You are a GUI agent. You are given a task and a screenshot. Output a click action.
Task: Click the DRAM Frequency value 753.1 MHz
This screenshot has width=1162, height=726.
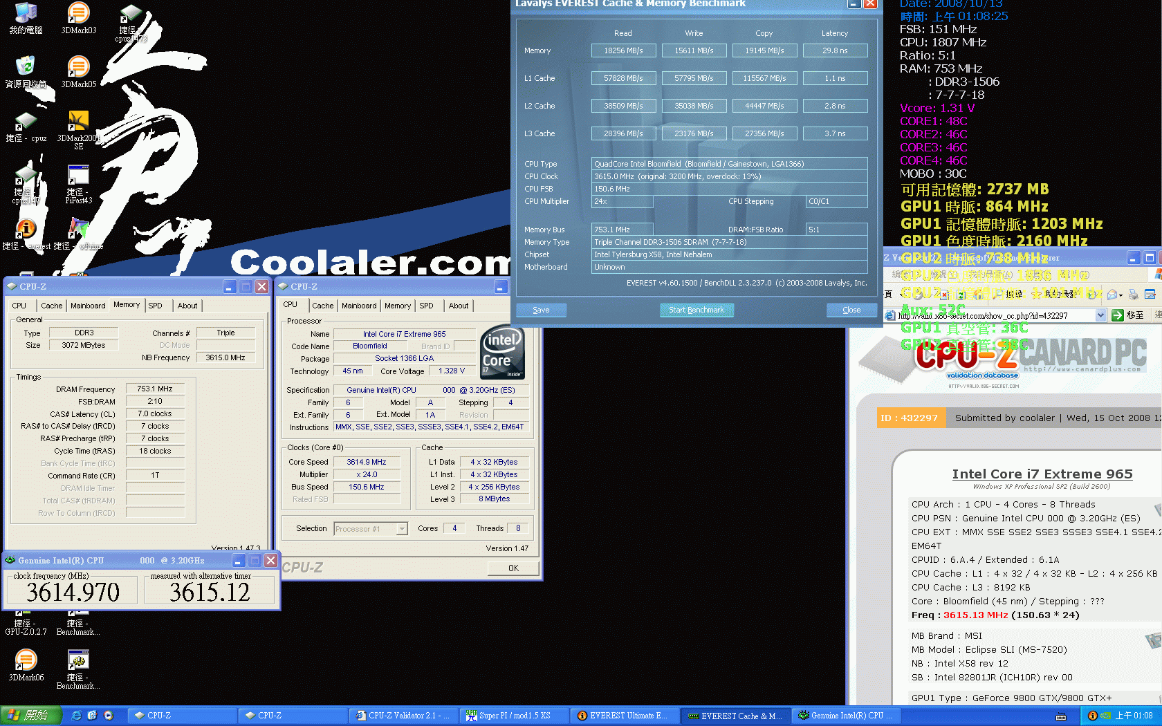(155, 389)
